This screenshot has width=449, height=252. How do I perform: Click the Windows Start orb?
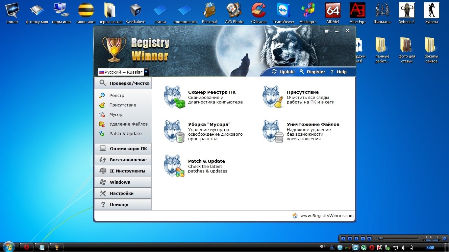[x=8, y=246]
